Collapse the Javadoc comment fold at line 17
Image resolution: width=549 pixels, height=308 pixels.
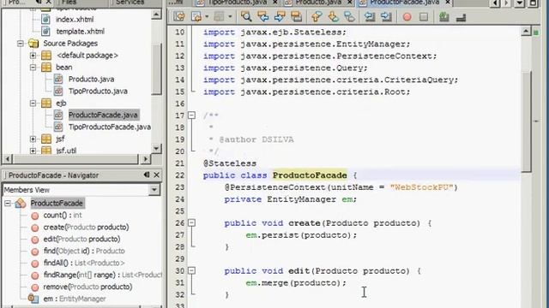191,115
